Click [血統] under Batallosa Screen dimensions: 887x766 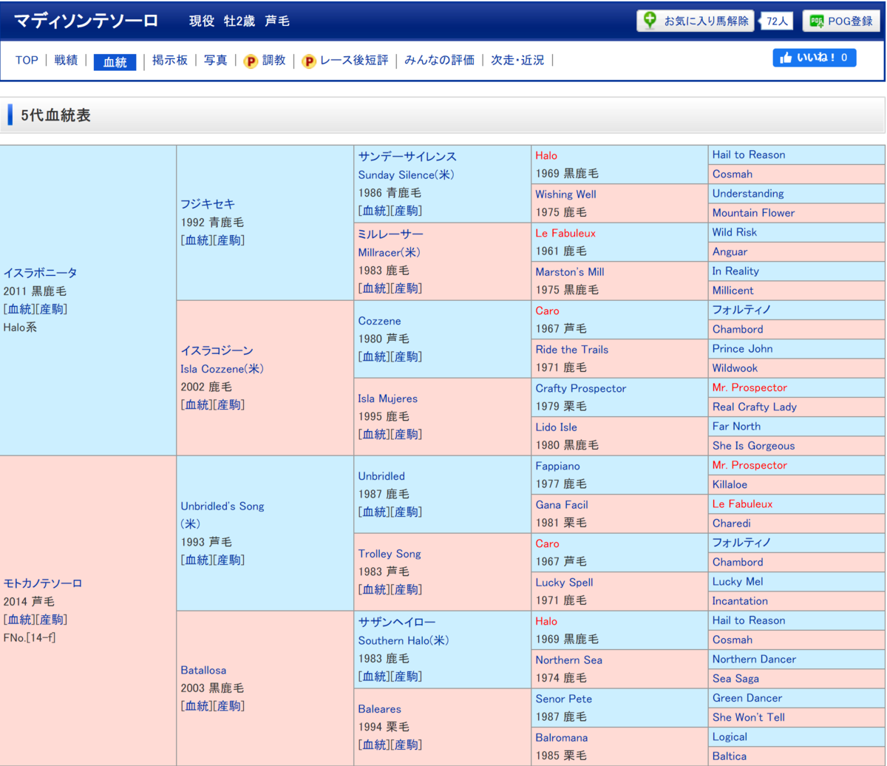pos(196,705)
